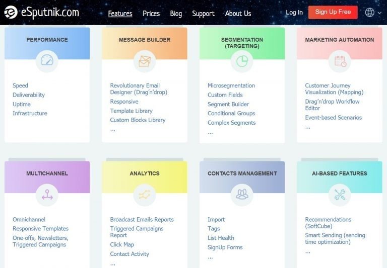Expand more Segmentation items ellipsis
The image size is (387, 268).
(x=210, y=133)
